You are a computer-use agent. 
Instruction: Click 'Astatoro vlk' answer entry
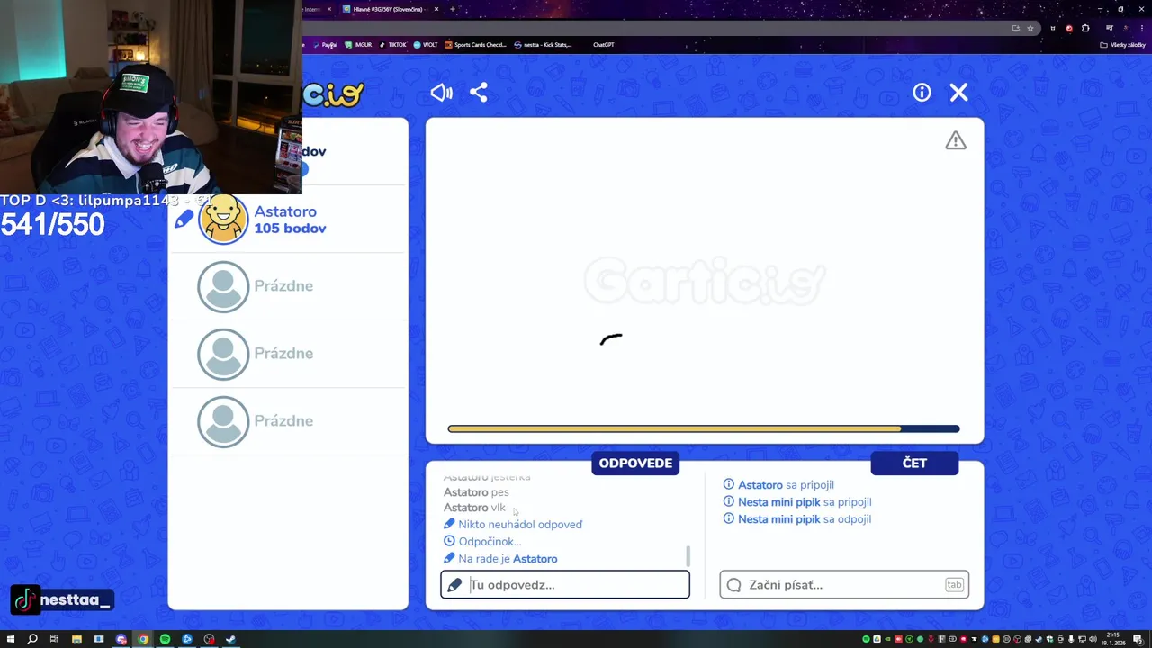(474, 508)
